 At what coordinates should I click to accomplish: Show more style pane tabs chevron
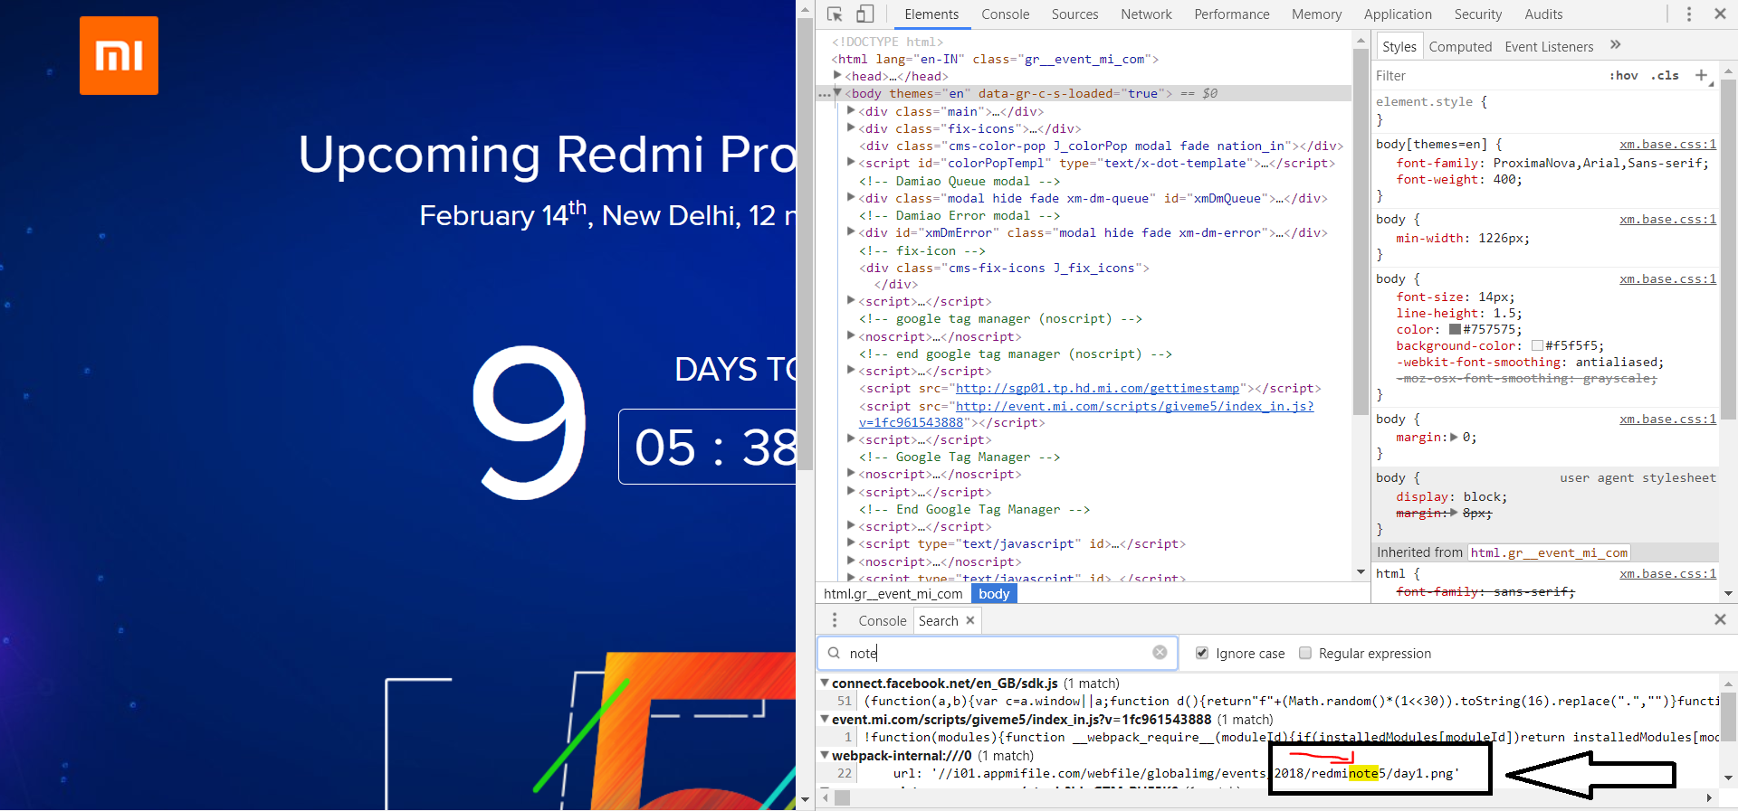point(1616,45)
